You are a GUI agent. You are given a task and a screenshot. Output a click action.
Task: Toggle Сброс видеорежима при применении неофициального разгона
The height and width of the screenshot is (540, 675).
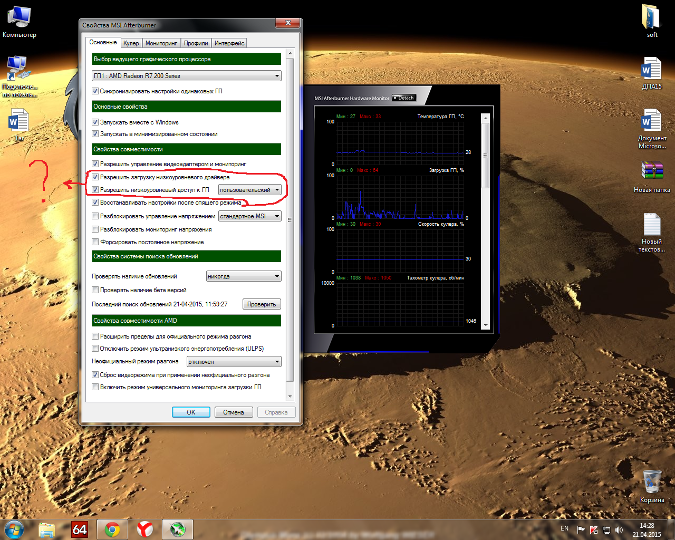(x=95, y=375)
